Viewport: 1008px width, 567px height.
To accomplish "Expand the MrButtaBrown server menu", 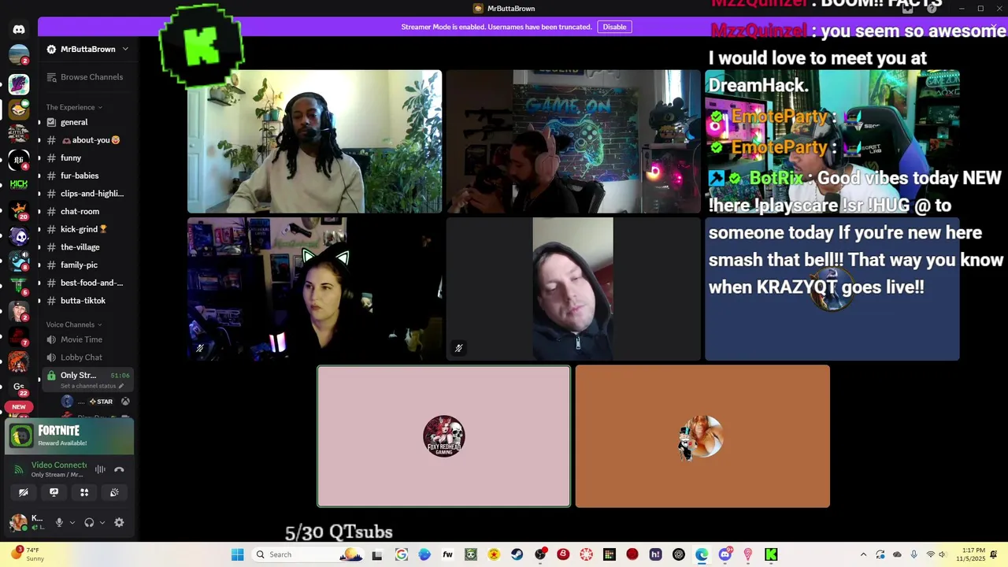I will [x=87, y=49].
